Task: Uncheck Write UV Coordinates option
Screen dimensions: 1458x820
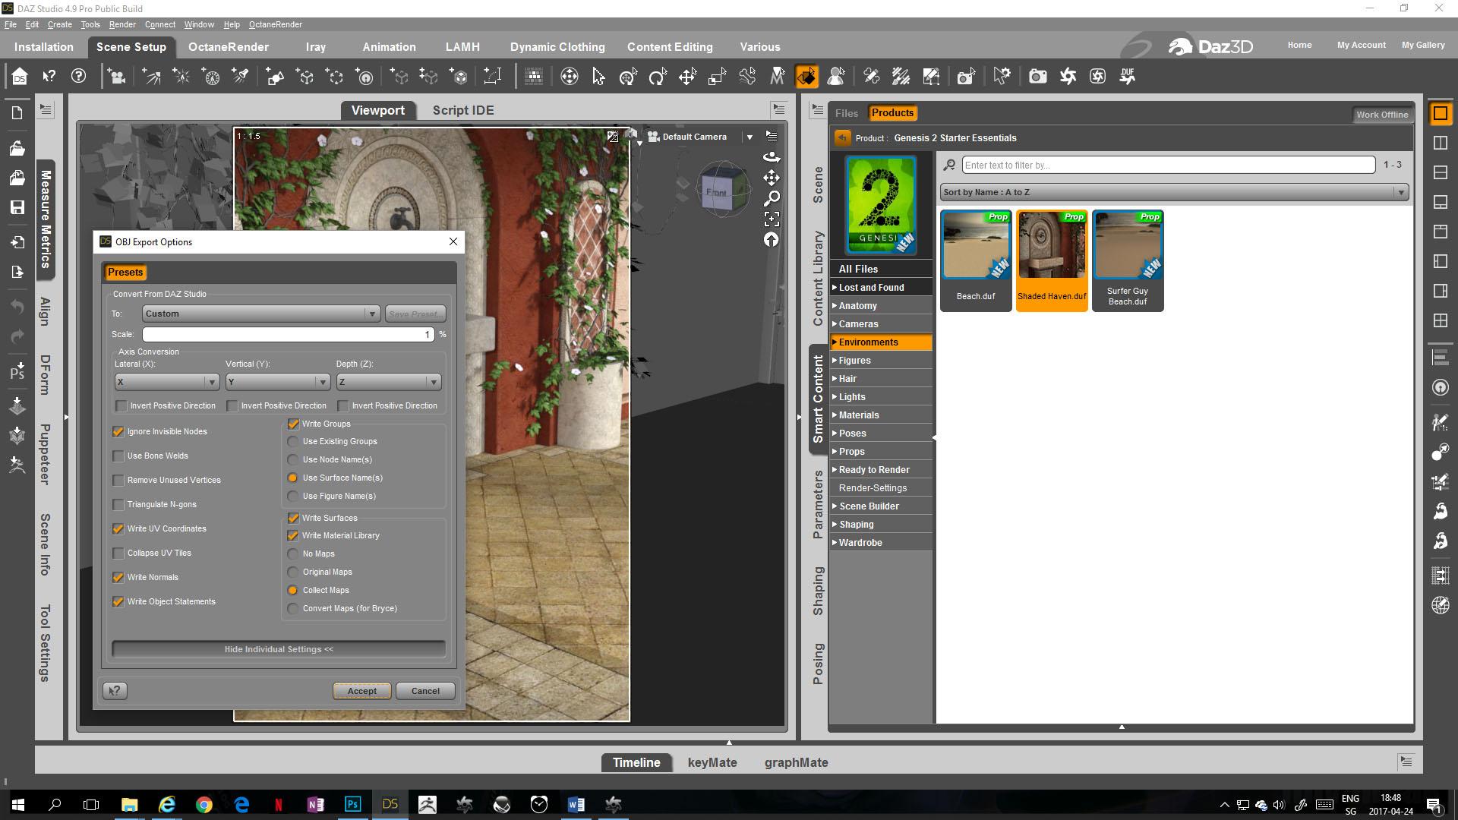Action: (118, 529)
